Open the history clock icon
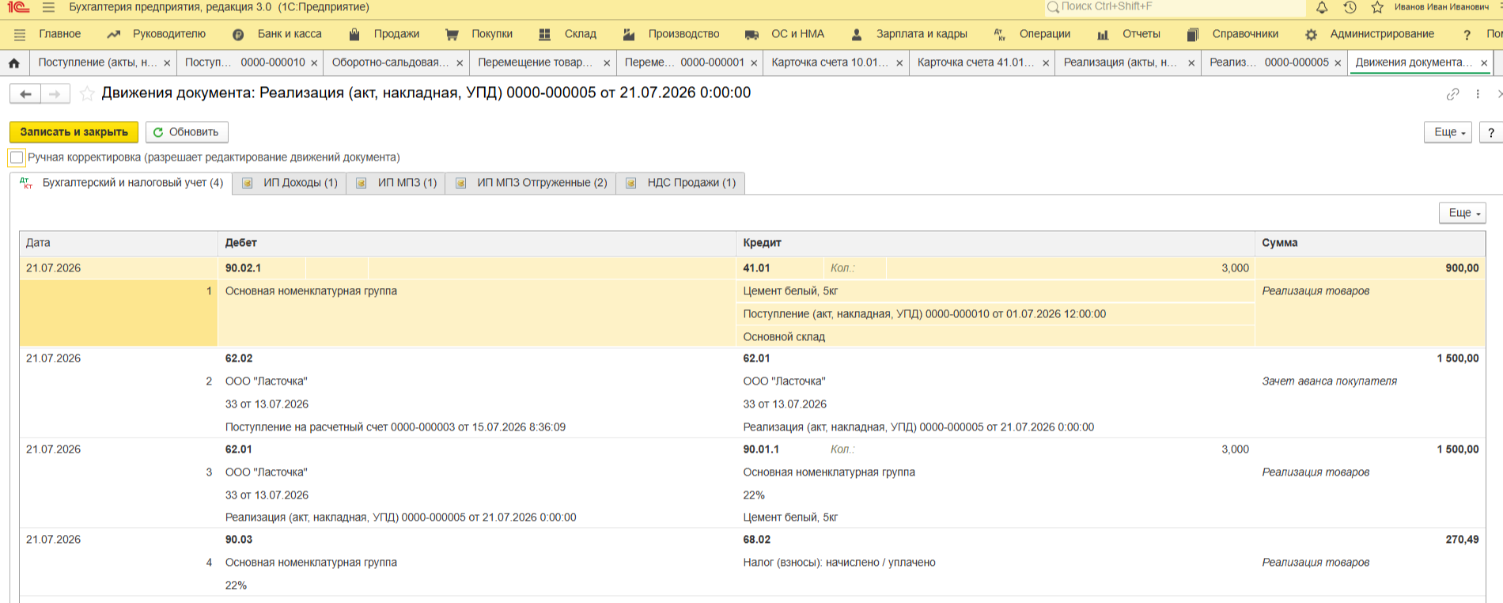 click(1350, 7)
